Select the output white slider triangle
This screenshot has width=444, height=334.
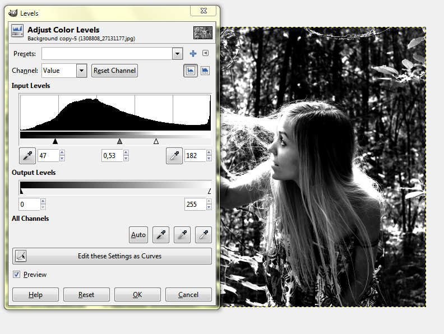[x=209, y=192]
